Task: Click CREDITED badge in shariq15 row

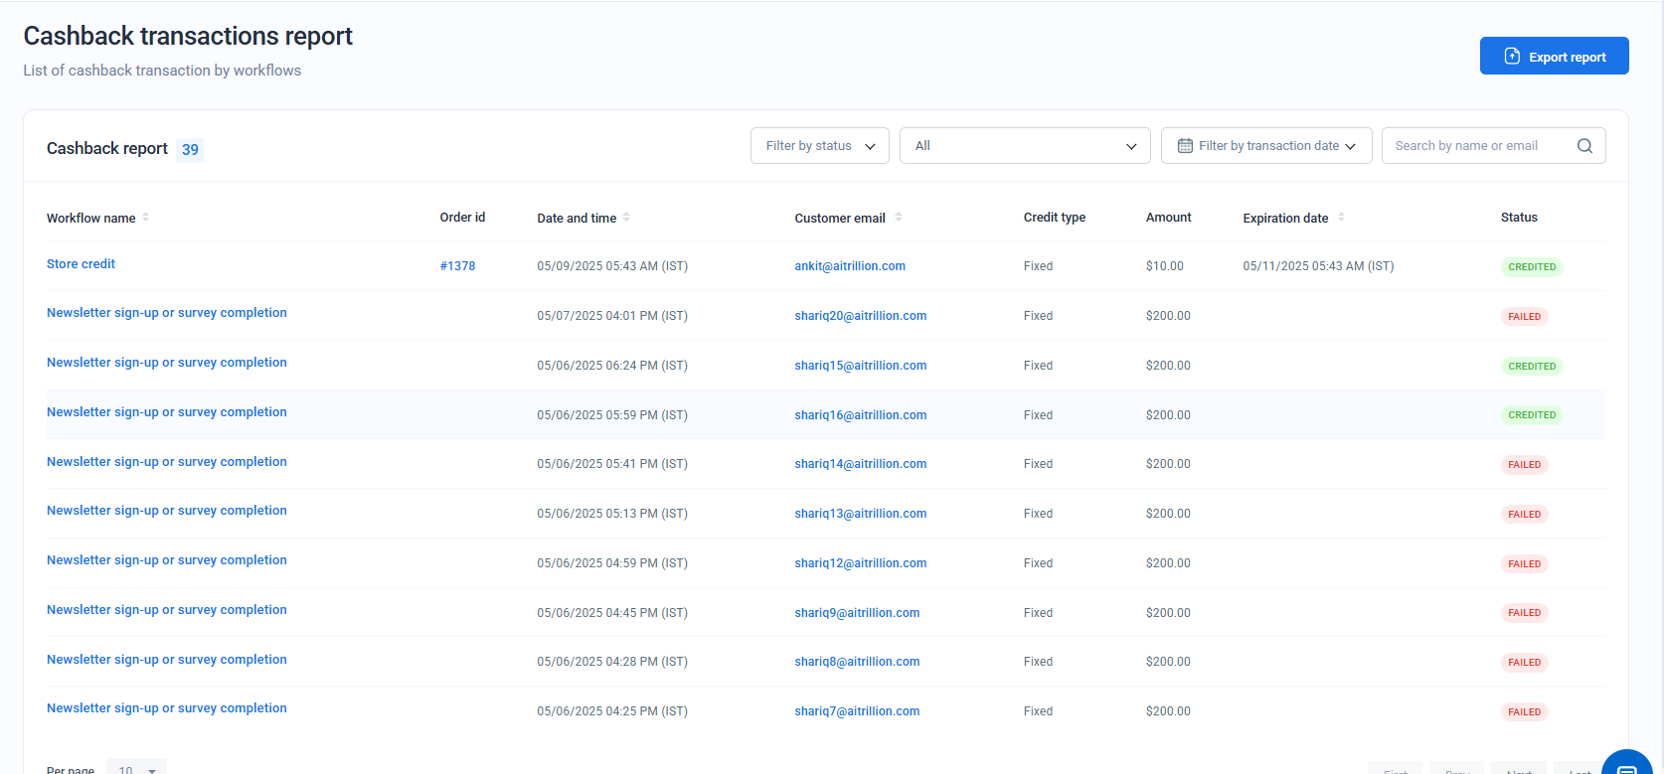Action: point(1532,366)
